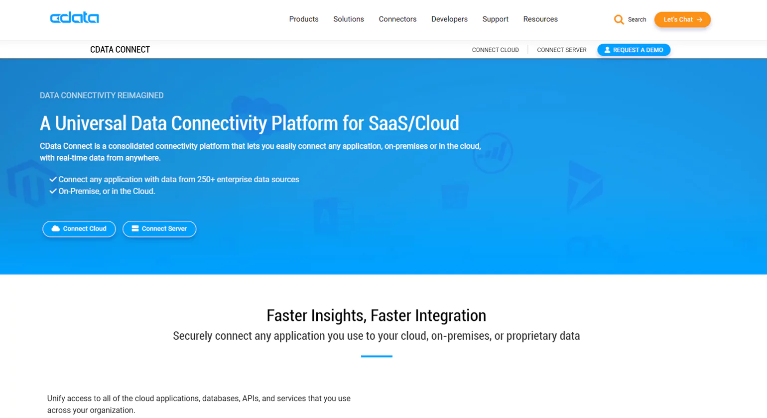Click the CData logo
The width and height of the screenshot is (767, 418).
point(74,17)
